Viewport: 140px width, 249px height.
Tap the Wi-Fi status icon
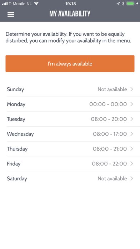coord(36,4)
